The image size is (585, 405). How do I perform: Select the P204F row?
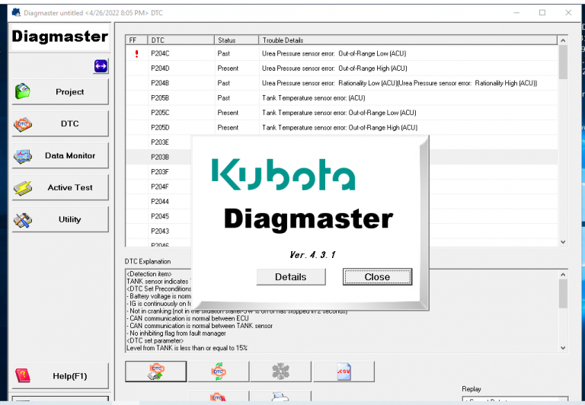(x=160, y=187)
